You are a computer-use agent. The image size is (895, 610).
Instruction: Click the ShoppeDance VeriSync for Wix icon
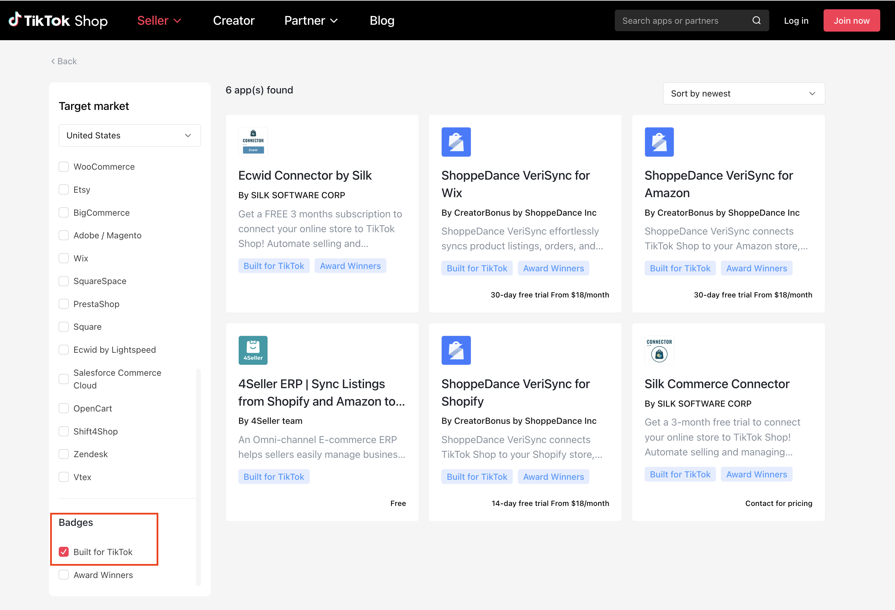click(456, 142)
